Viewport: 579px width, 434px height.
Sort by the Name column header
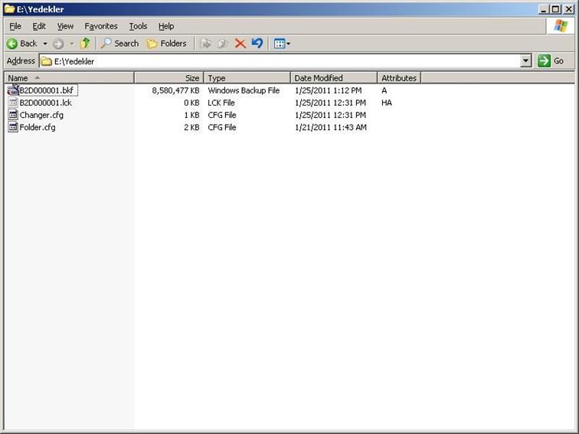[x=69, y=78]
